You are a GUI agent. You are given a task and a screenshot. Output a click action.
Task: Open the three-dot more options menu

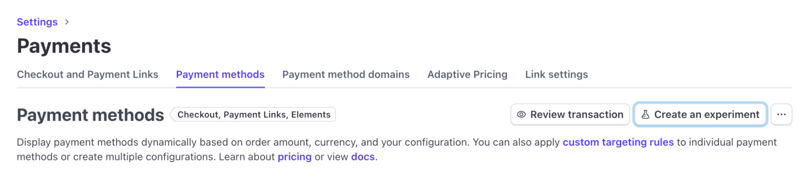pos(781,114)
